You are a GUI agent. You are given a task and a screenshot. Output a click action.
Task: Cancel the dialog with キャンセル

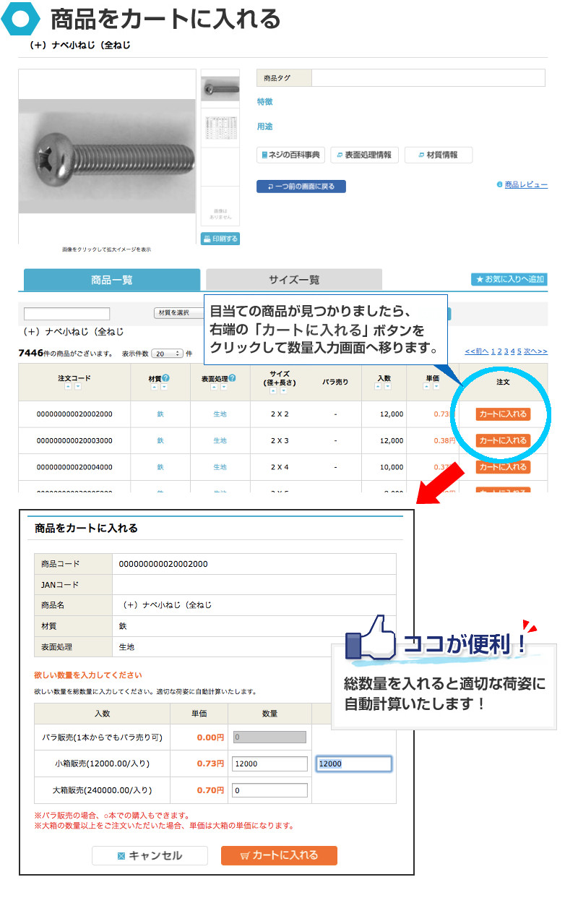(150, 855)
